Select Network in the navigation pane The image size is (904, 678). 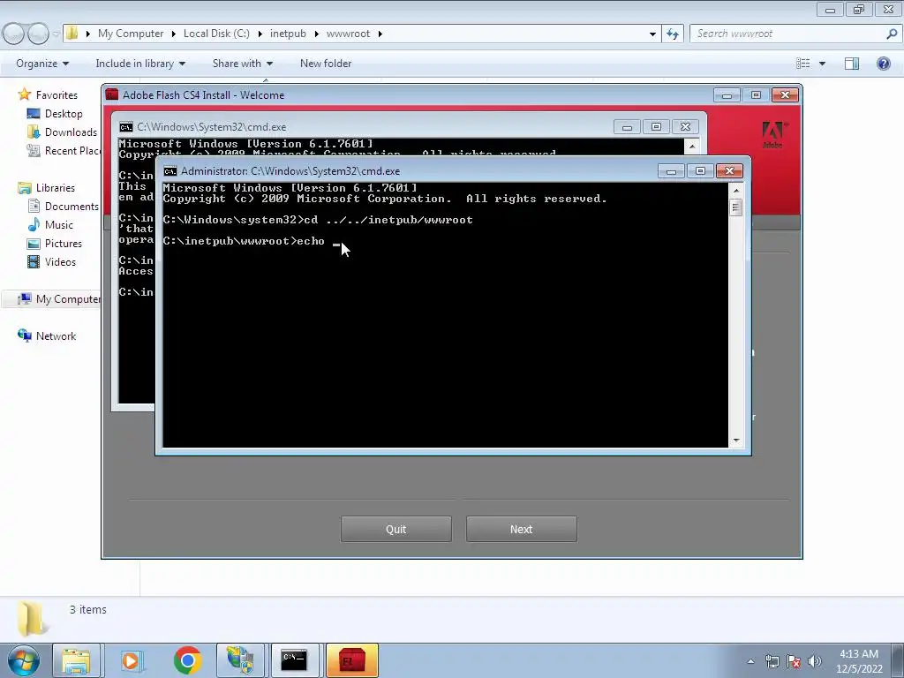56,336
